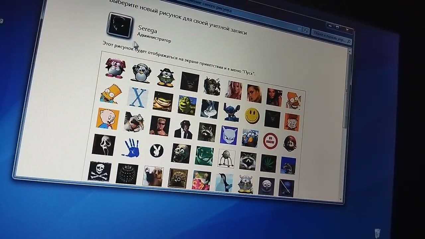
Task: Choose the skull and crossbones picture
Action: click(x=100, y=172)
